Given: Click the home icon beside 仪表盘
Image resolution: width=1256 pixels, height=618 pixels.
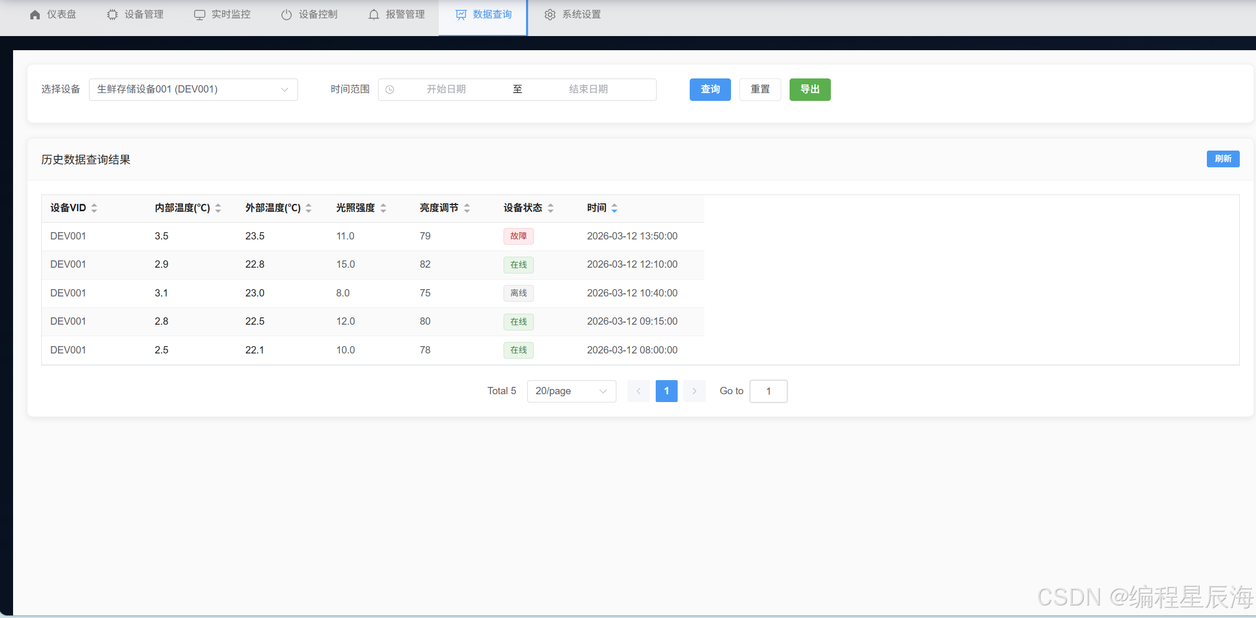Looking at the screenshot, I should [35, 15].
